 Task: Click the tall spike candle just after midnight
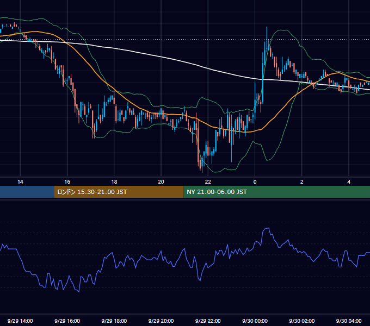267,39
